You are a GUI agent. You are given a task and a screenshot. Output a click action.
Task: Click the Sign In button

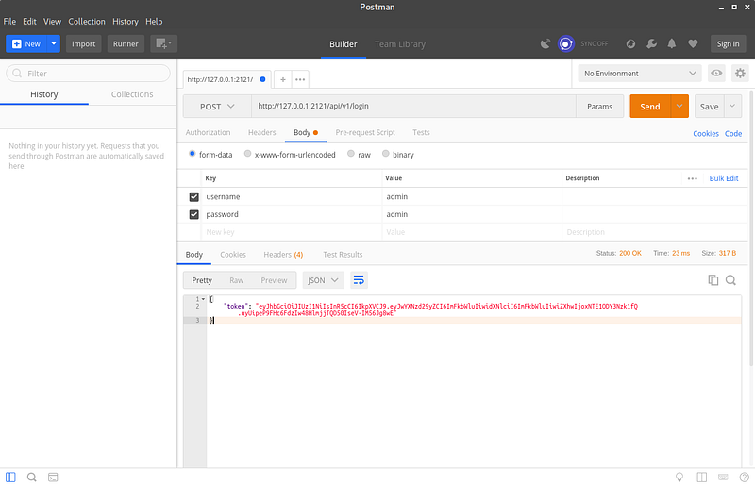tap(728, 43)
